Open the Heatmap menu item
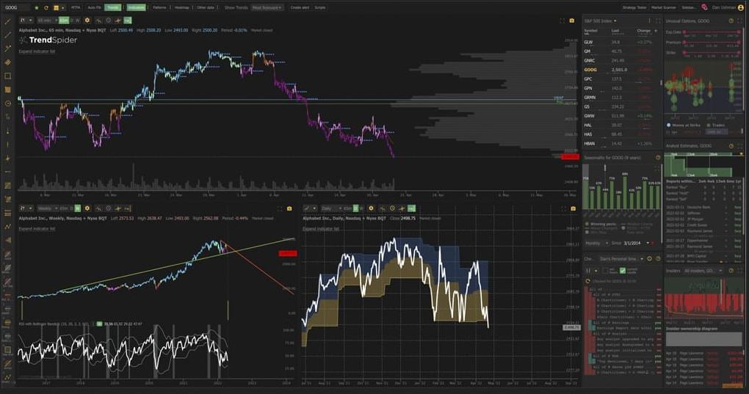Screen dimensions: 749x394 pyautogui.click(x=182, y=7)
